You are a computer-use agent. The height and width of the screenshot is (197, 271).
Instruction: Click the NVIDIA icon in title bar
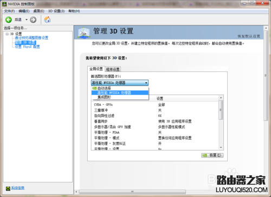coord(4,4)
